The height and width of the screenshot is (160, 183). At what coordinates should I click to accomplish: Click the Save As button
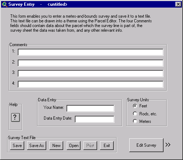pyautogui.click(x=36, y=146)
